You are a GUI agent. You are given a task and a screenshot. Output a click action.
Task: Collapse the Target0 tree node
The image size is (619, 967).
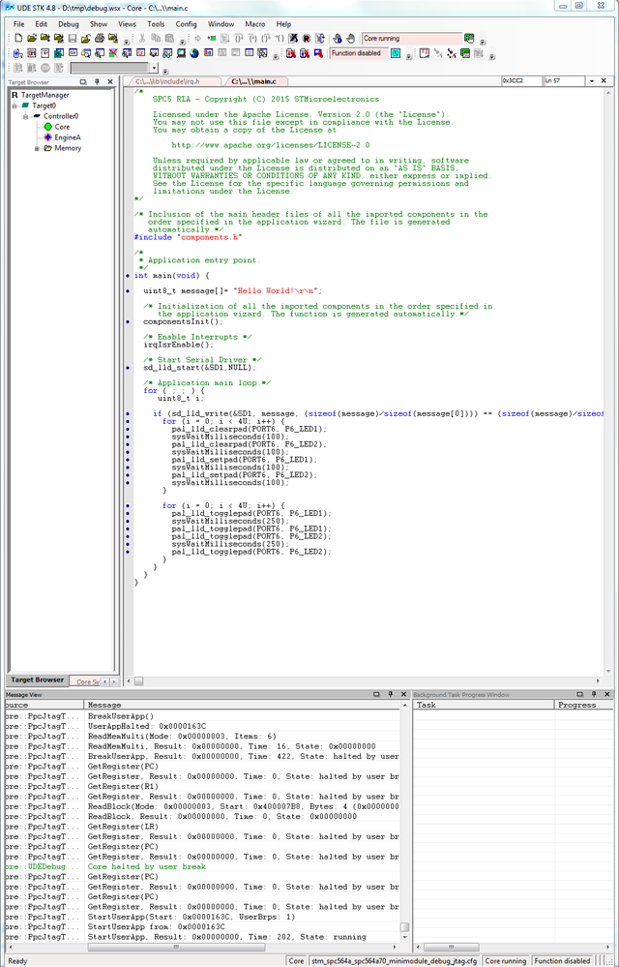(x=15, y=106)
